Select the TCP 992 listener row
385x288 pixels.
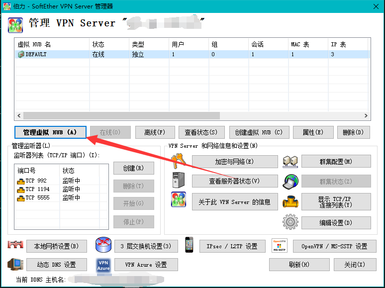click(x=61, y=181)
